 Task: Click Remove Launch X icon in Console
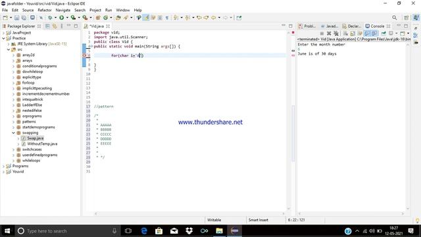tap(329, 34)
